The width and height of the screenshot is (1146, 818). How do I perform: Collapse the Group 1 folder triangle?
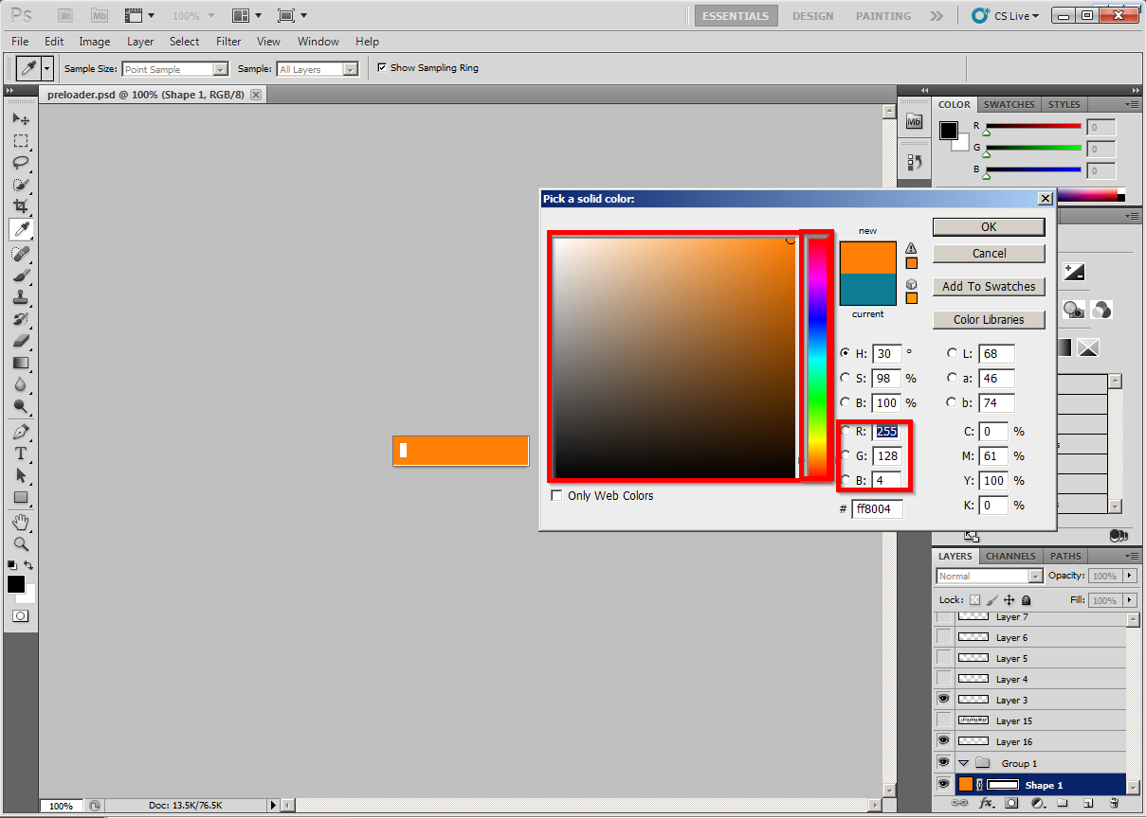963,763
